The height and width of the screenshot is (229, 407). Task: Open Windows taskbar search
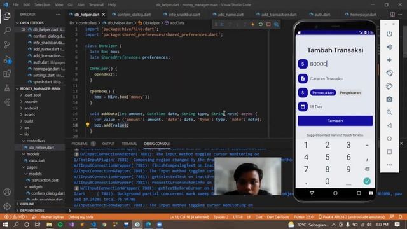[16, 225]
